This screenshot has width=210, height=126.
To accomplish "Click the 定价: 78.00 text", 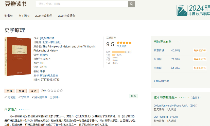I will point(40,67).
